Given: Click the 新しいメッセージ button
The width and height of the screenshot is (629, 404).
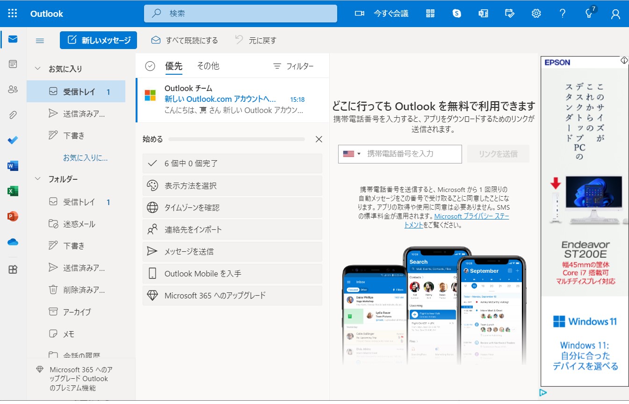Looking at the screenshot, I should (x=98, y=40).
